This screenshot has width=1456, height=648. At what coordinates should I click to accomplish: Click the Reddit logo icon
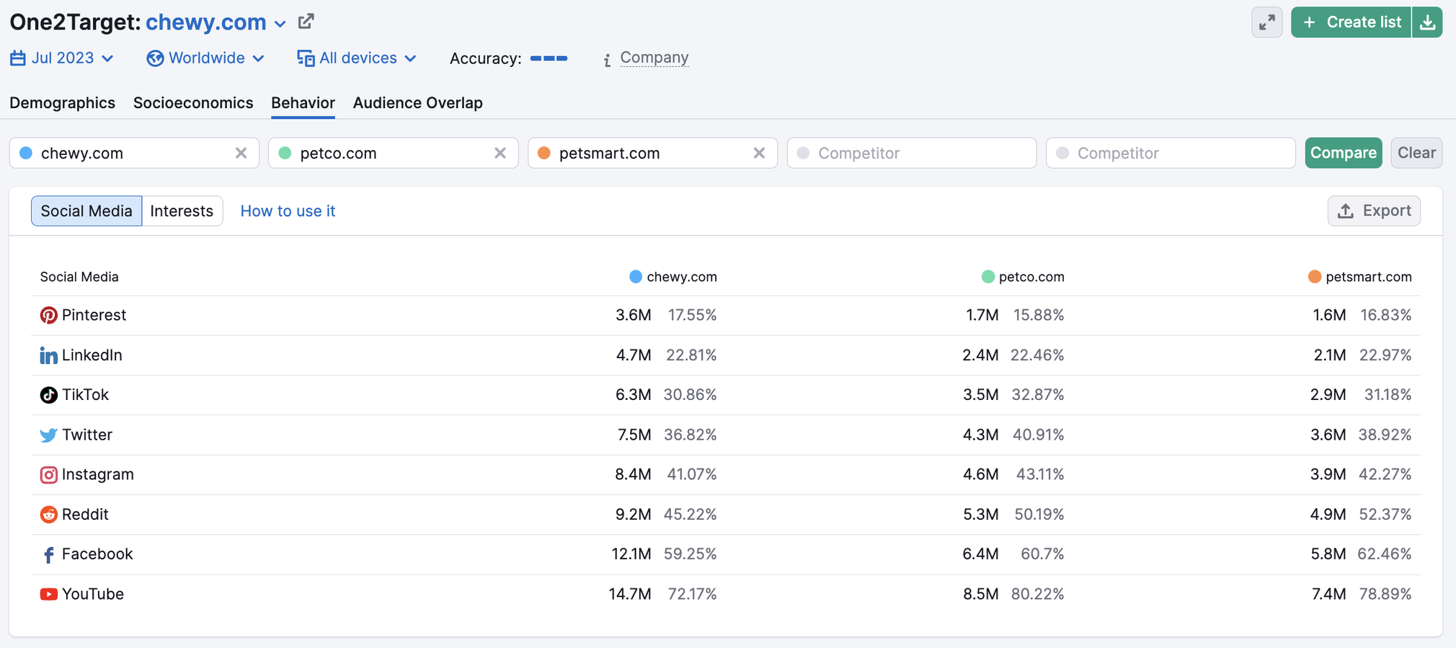click(48, 515)
